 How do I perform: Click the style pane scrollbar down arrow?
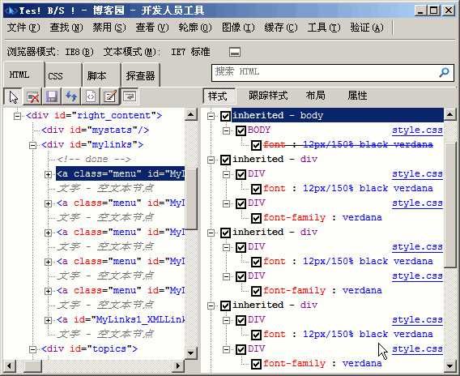tap(449, 366)
